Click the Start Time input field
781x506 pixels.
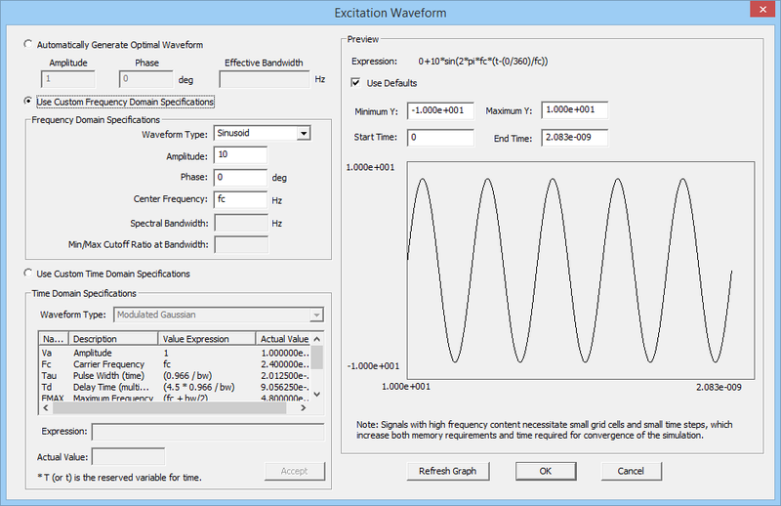(440, 138)
